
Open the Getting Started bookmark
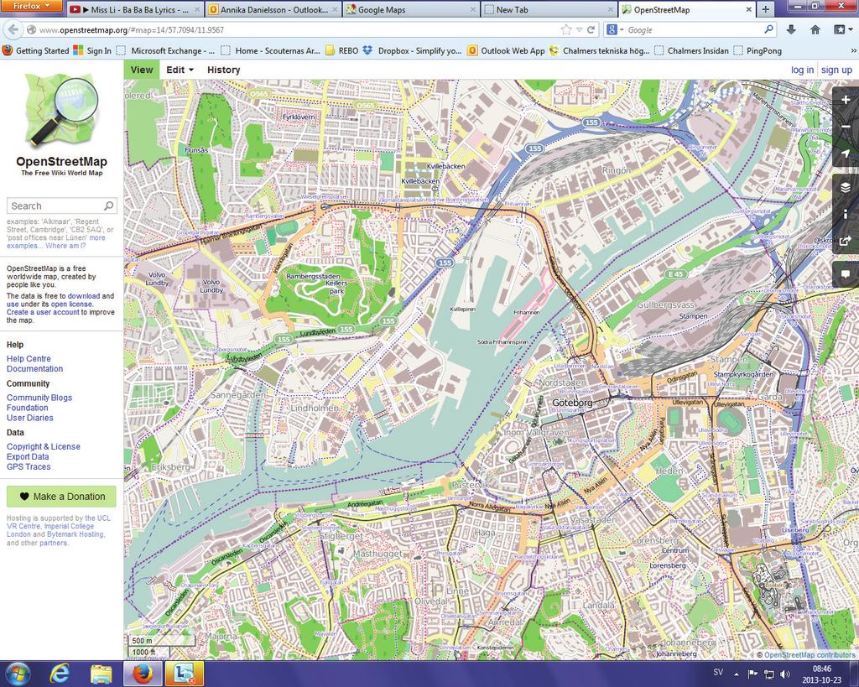point(35,50)
